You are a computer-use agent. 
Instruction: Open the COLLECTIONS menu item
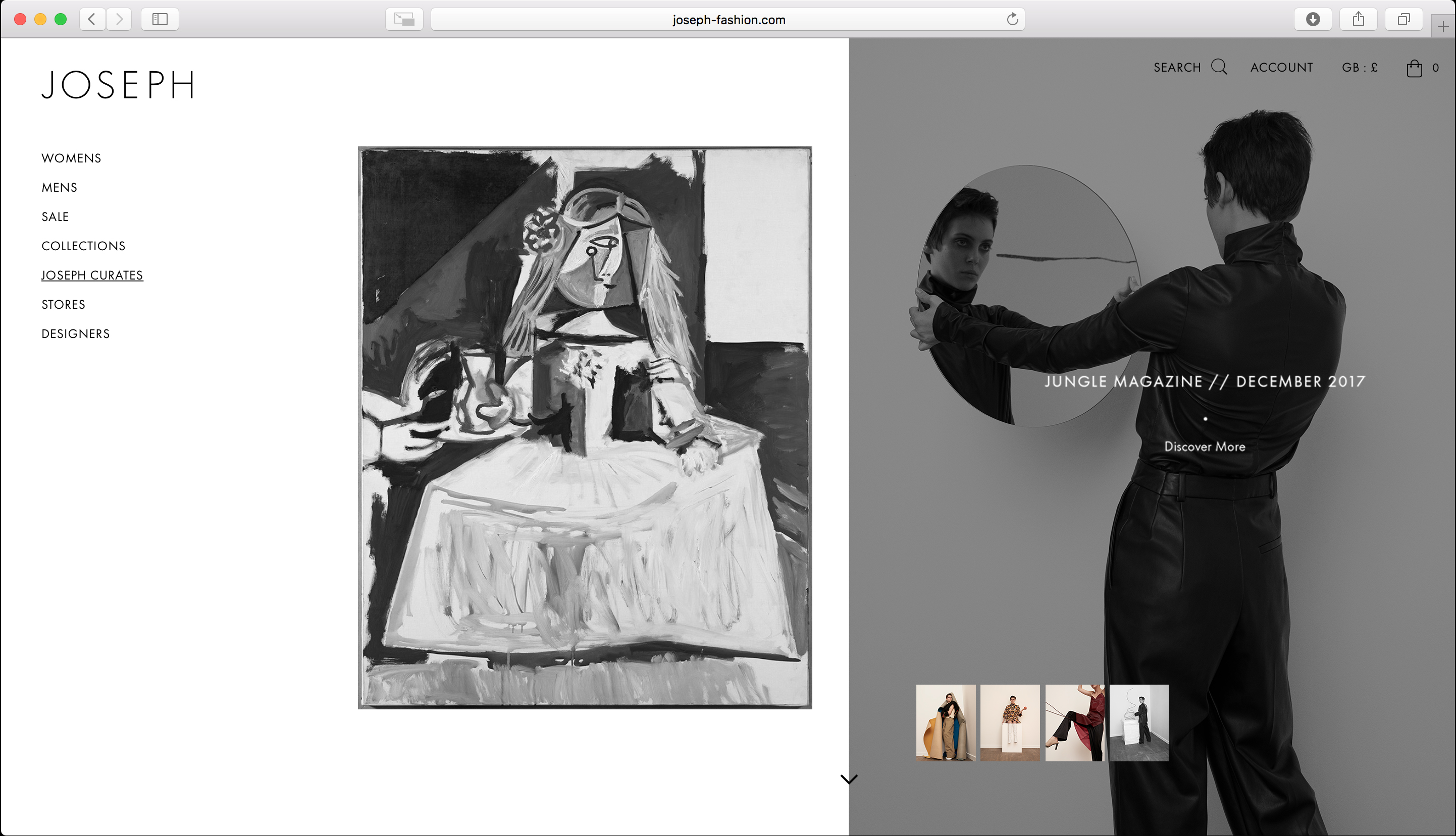83,246
